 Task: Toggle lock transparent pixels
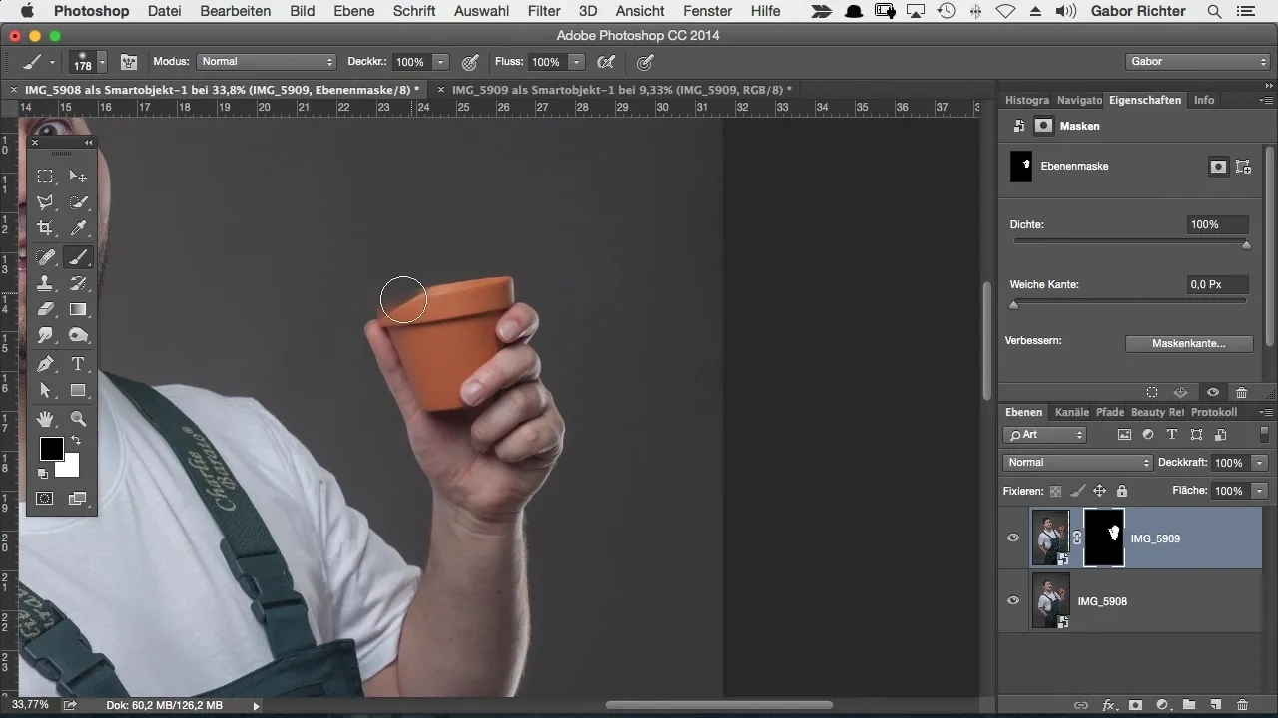pos(1055,491)
